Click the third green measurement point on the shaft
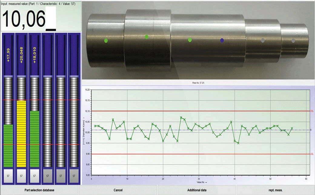This screenshot has width=315, height=195. click(x=190, y=40)
